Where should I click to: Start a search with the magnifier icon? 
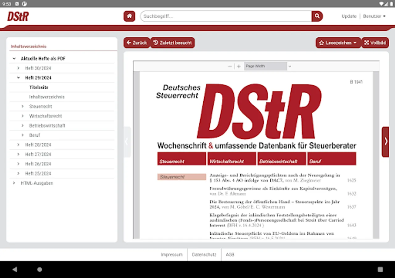(x=317, y=16)
